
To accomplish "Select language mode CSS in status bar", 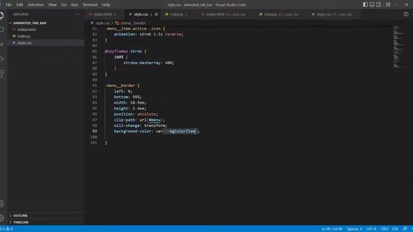I will (x=395, y=229).
